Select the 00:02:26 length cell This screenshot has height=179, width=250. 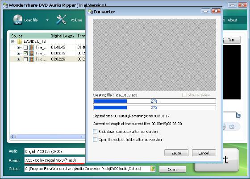(x=58, y=59)
